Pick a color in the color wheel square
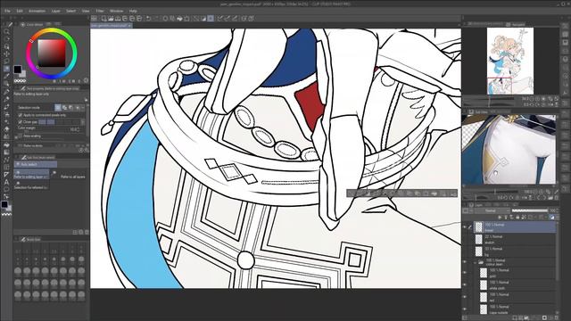The image size is (571, 321). click(x=52, y=53)
